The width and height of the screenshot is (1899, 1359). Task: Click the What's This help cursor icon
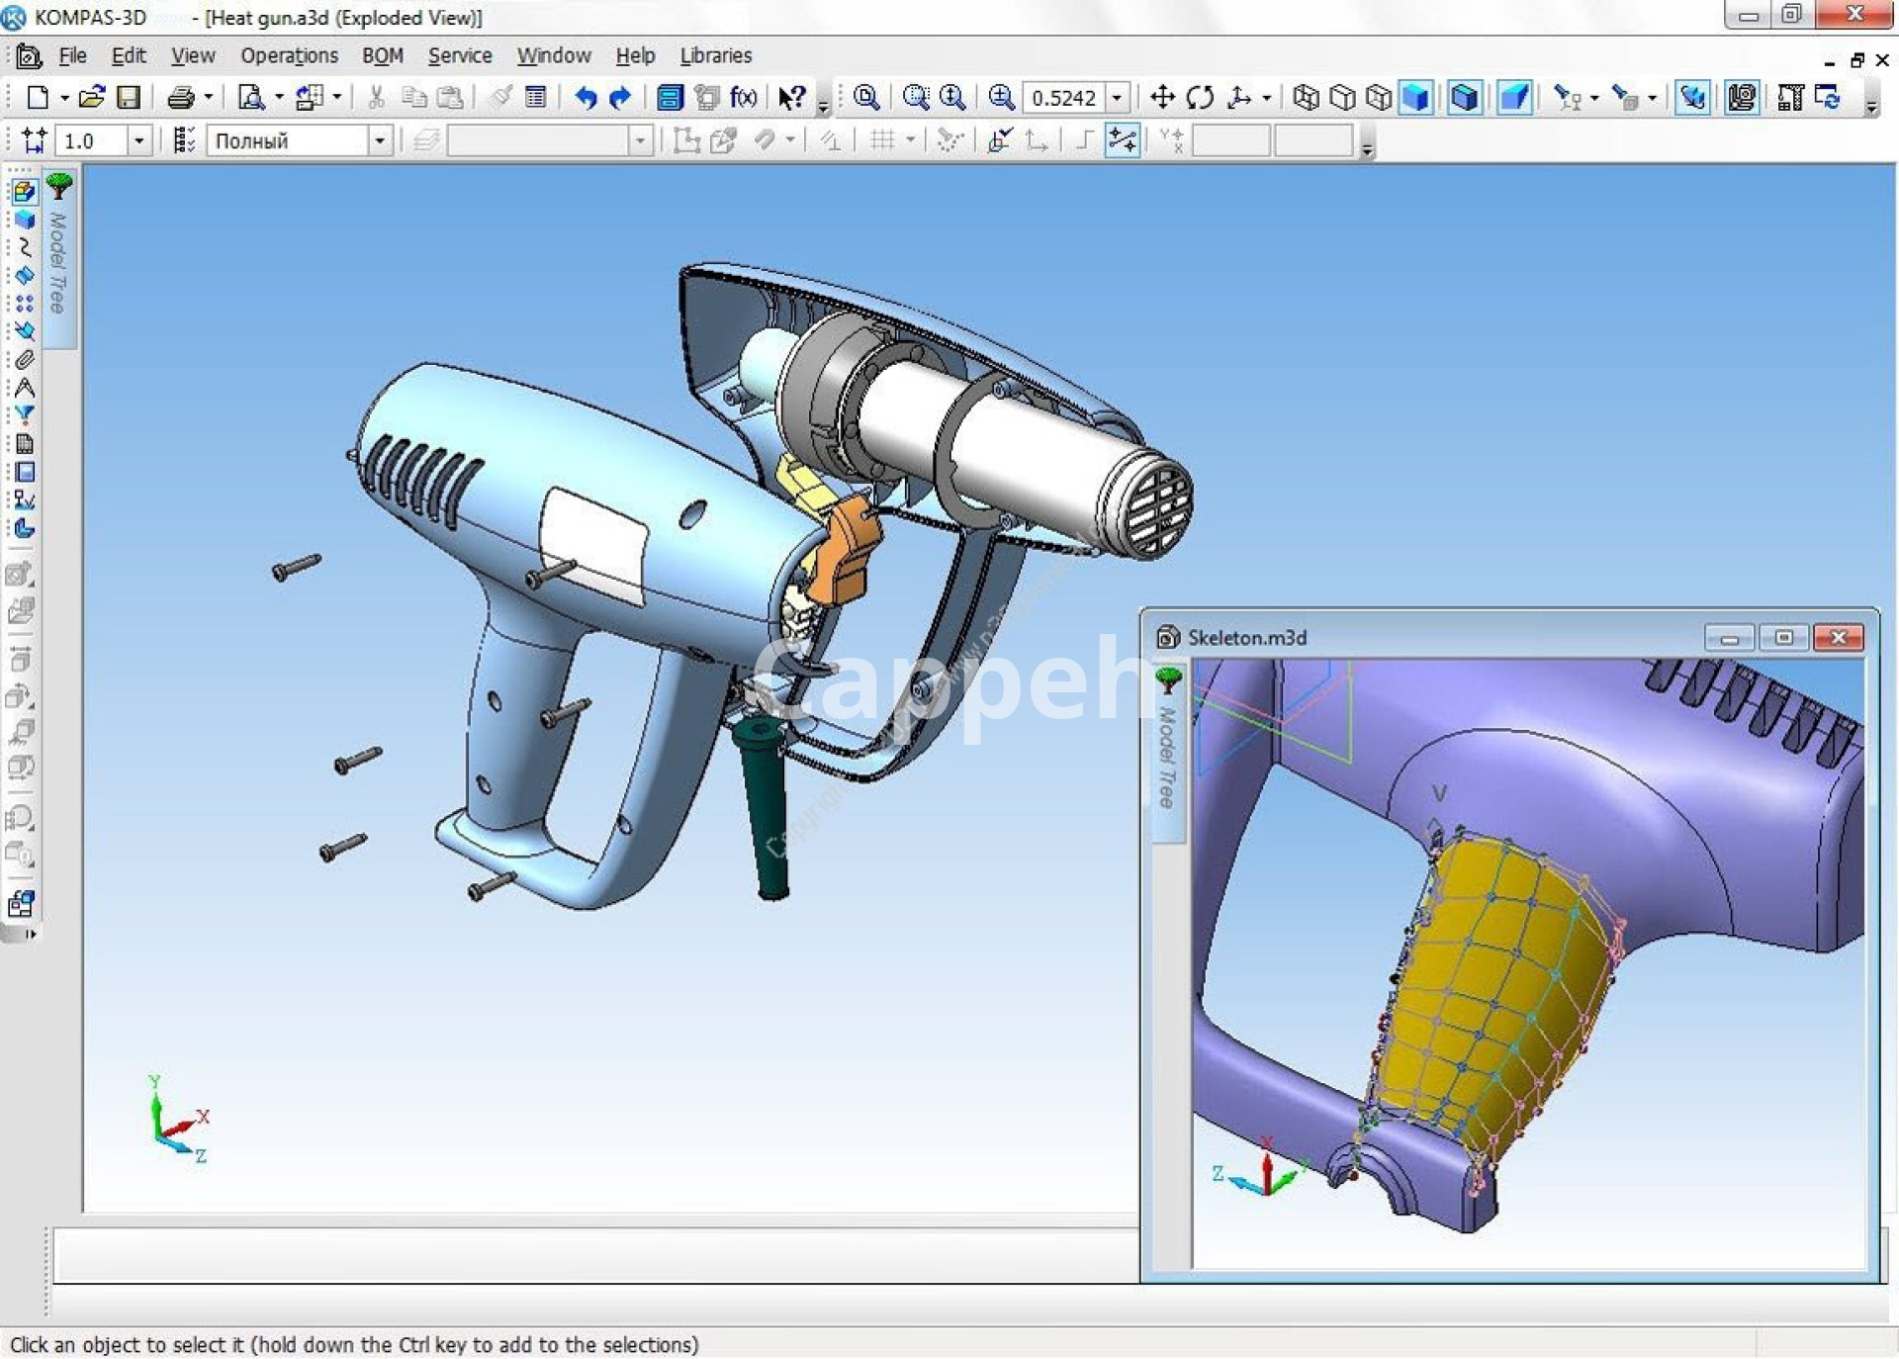(791, 97)
